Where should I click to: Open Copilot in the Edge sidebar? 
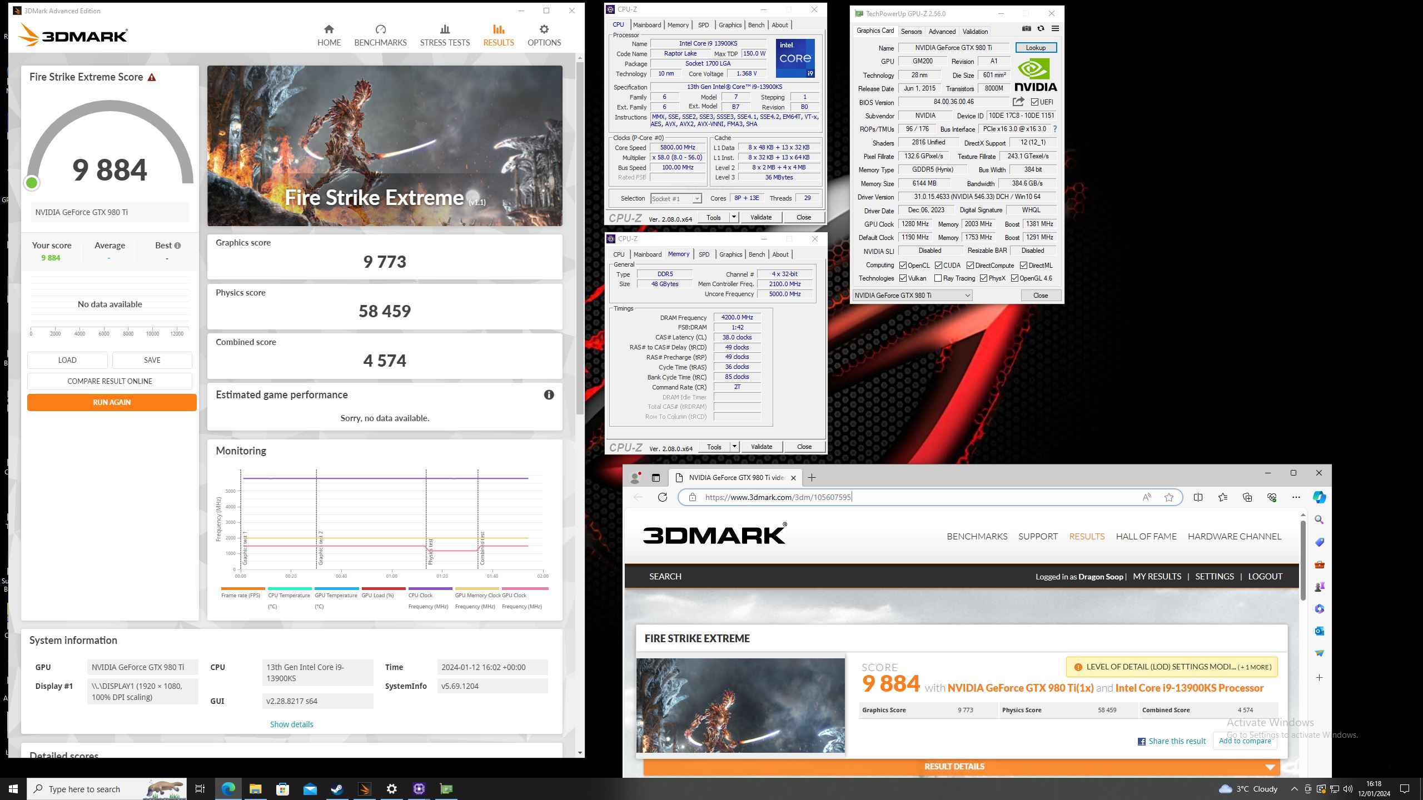click(x=1319, y=497)
